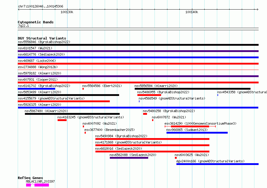Open nsv6003625 (Wu2021) label

[192, 155]
